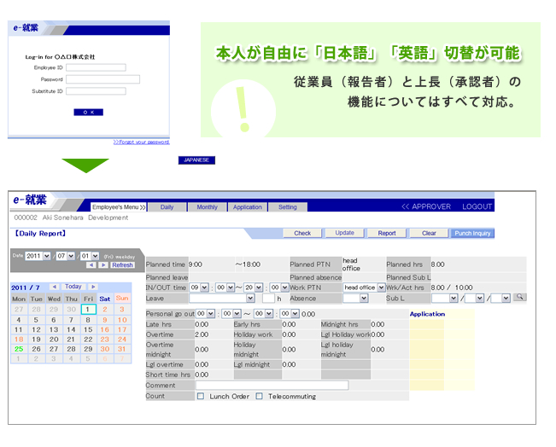Select Sunday July 31 in the calendar
This screenshot has width=556, height=447.
pos(122,349)
